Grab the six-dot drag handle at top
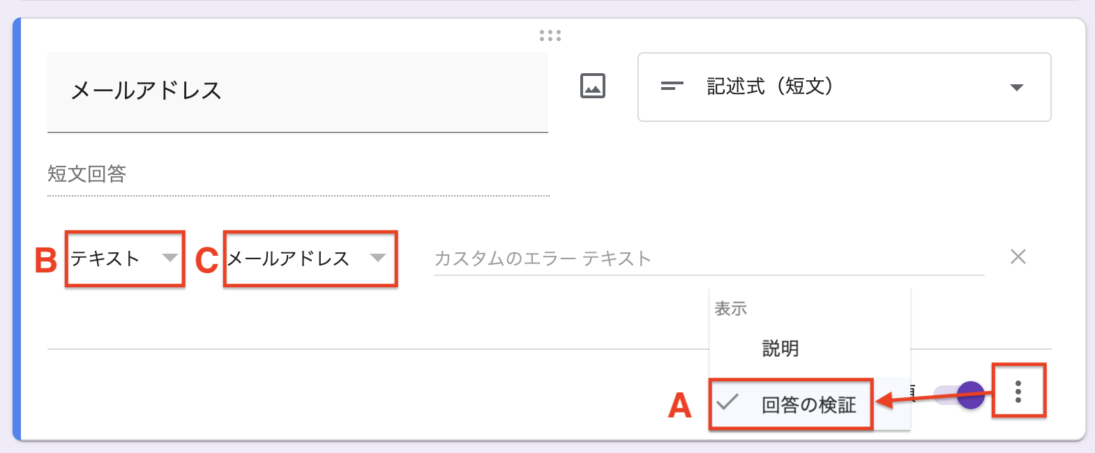 click(550, 36)
